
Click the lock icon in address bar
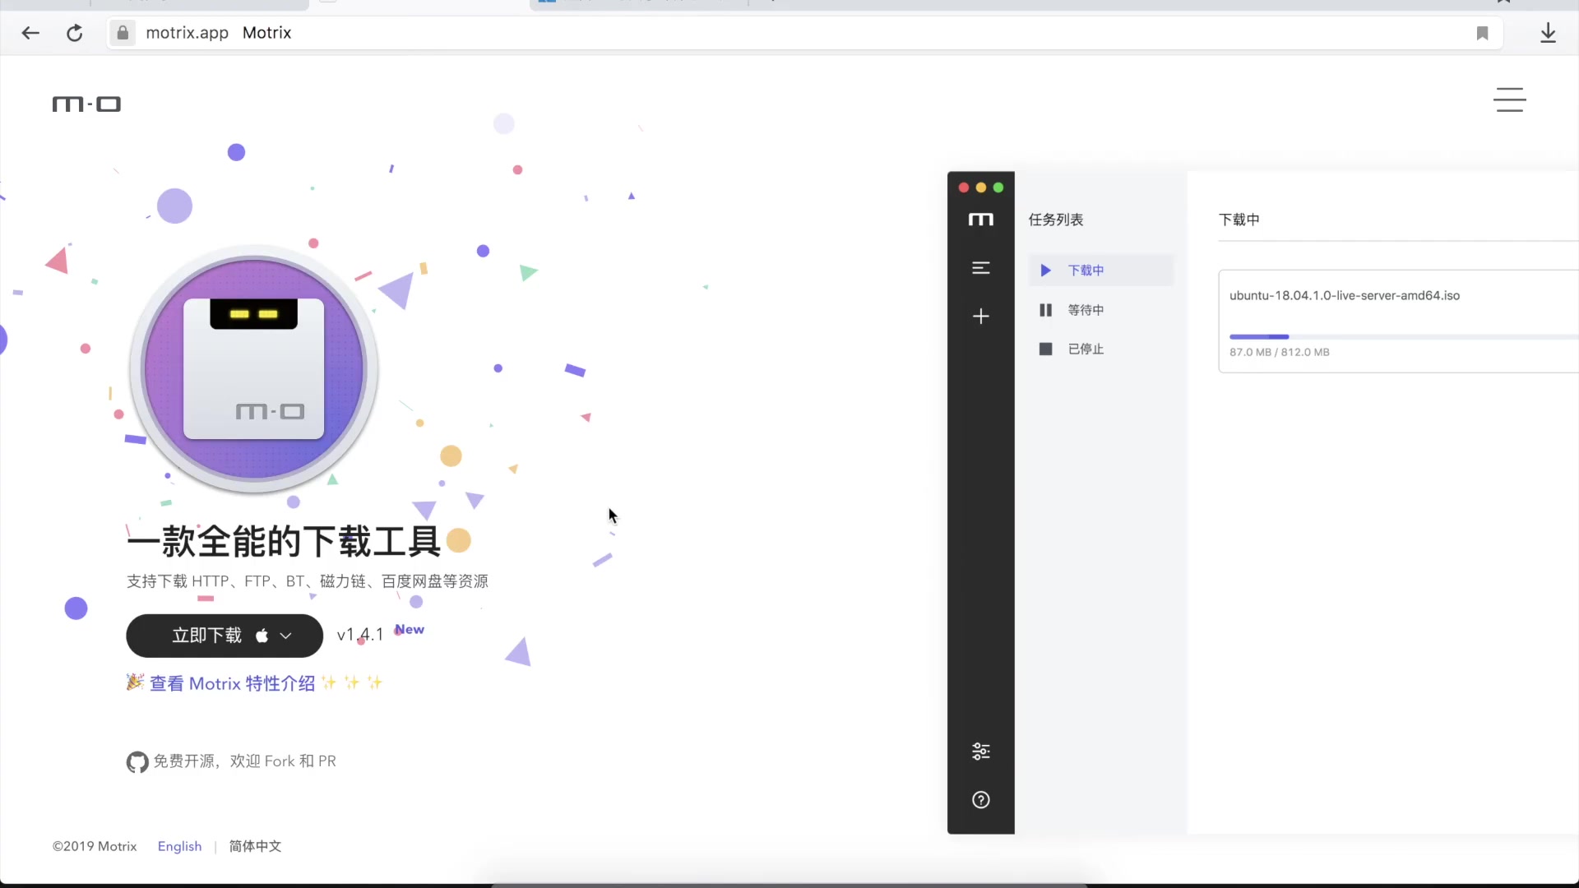pos(123,33)
